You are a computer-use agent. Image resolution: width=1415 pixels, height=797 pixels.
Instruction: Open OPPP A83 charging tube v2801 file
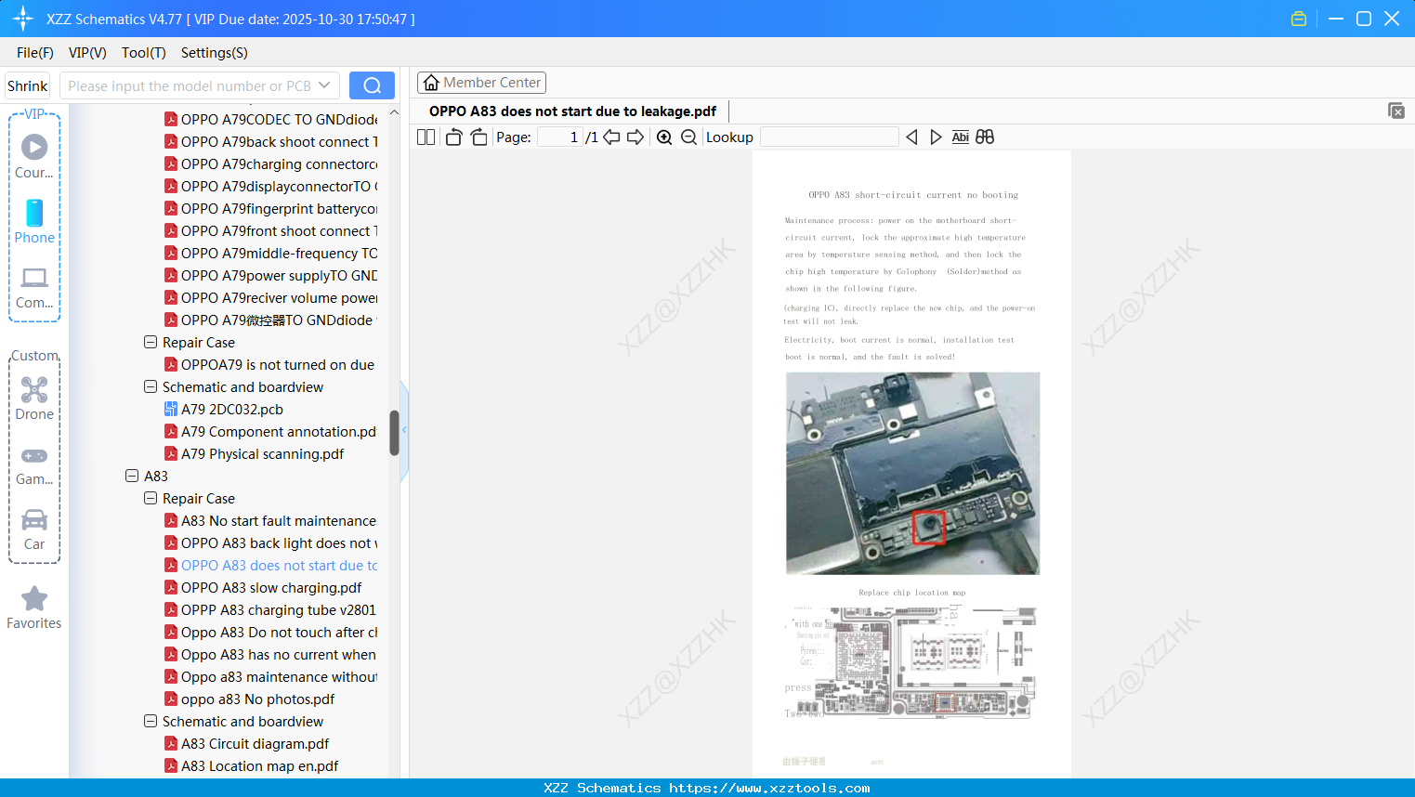point(270,609)
